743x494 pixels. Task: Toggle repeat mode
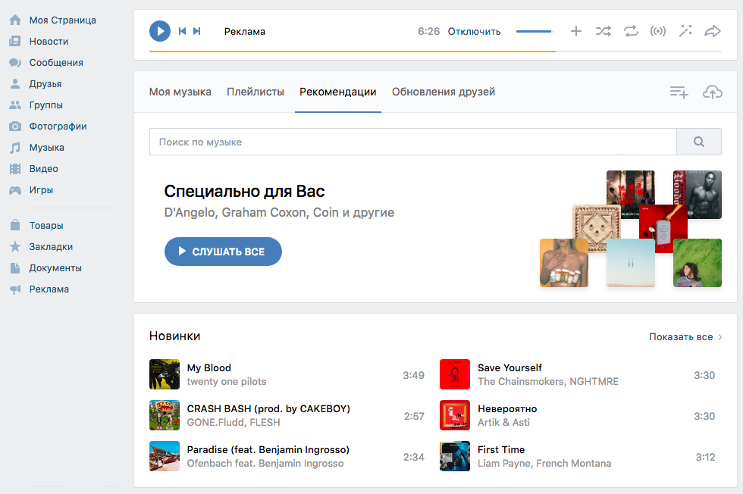[x=631, y=31]
